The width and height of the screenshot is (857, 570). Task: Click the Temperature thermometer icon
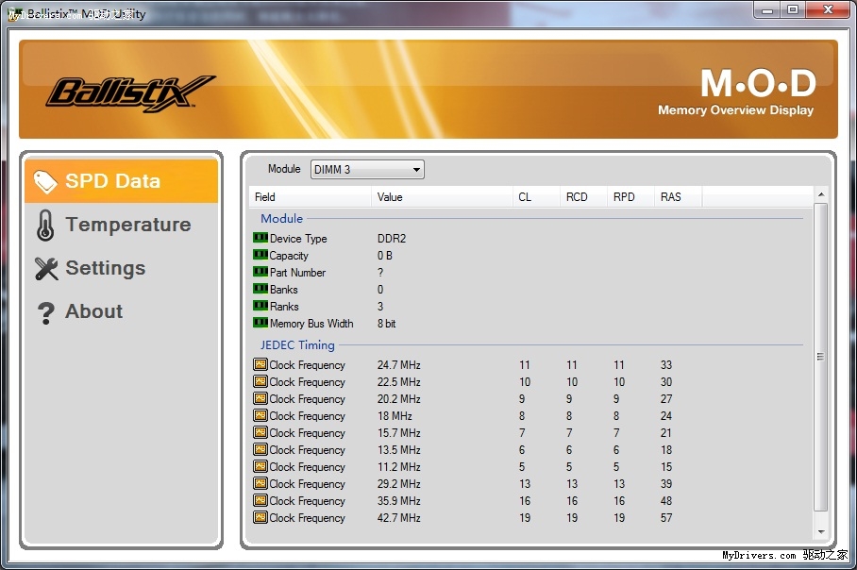45,226
